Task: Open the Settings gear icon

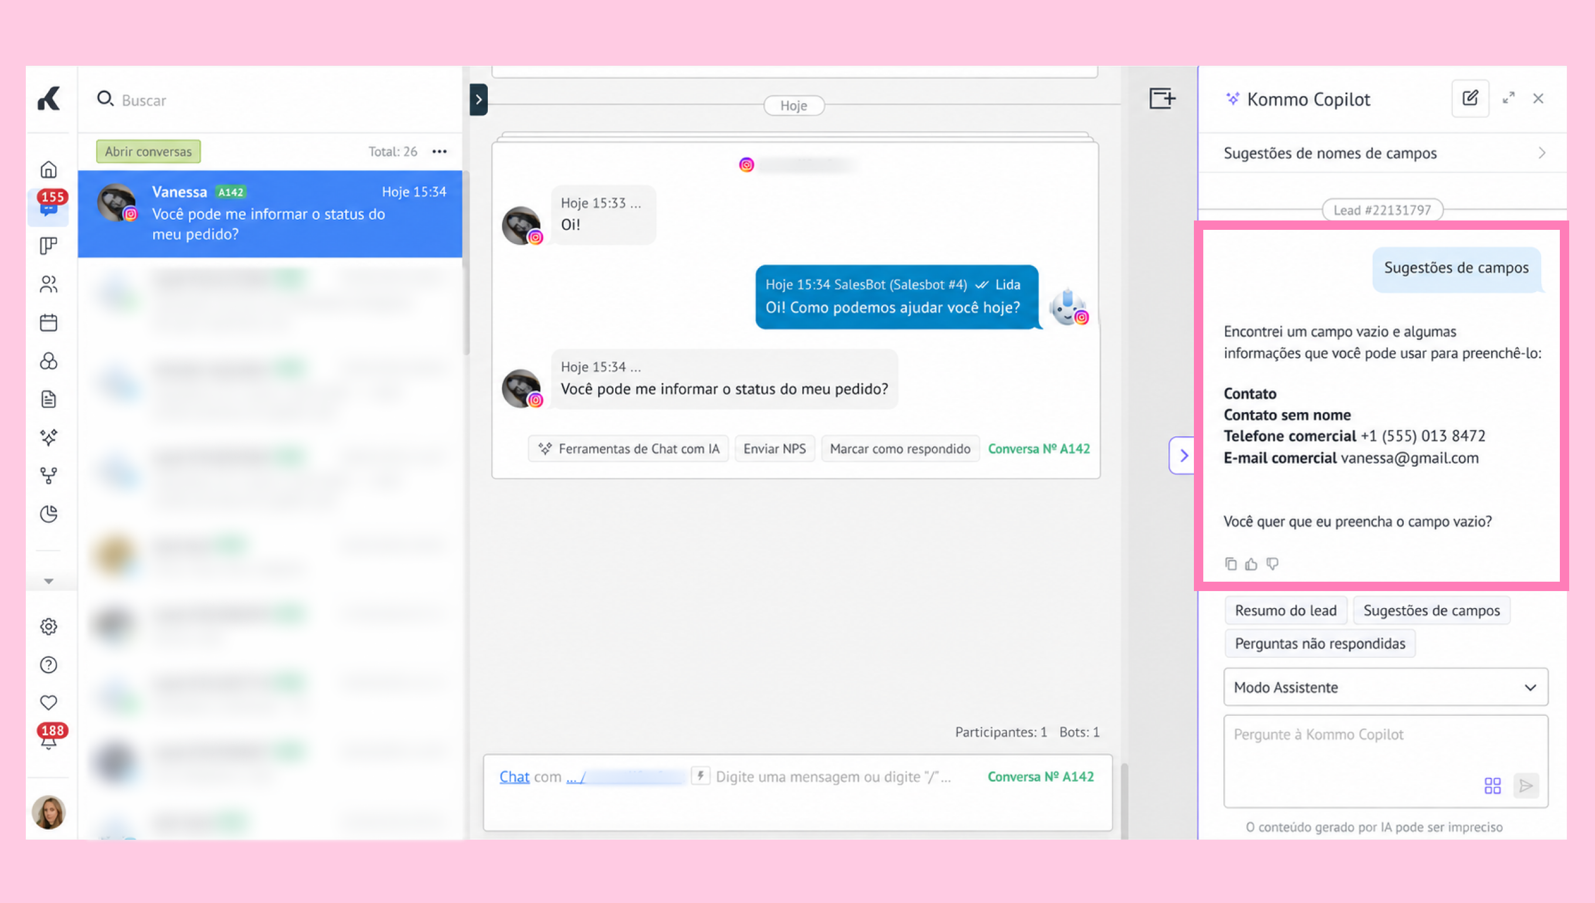Action: tap(48, 626)
